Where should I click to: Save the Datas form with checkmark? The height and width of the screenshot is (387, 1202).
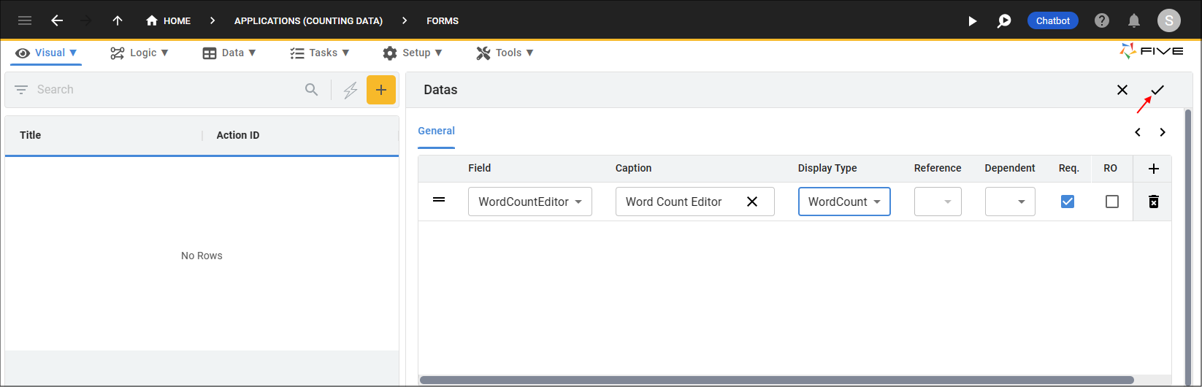point(1157,90)
